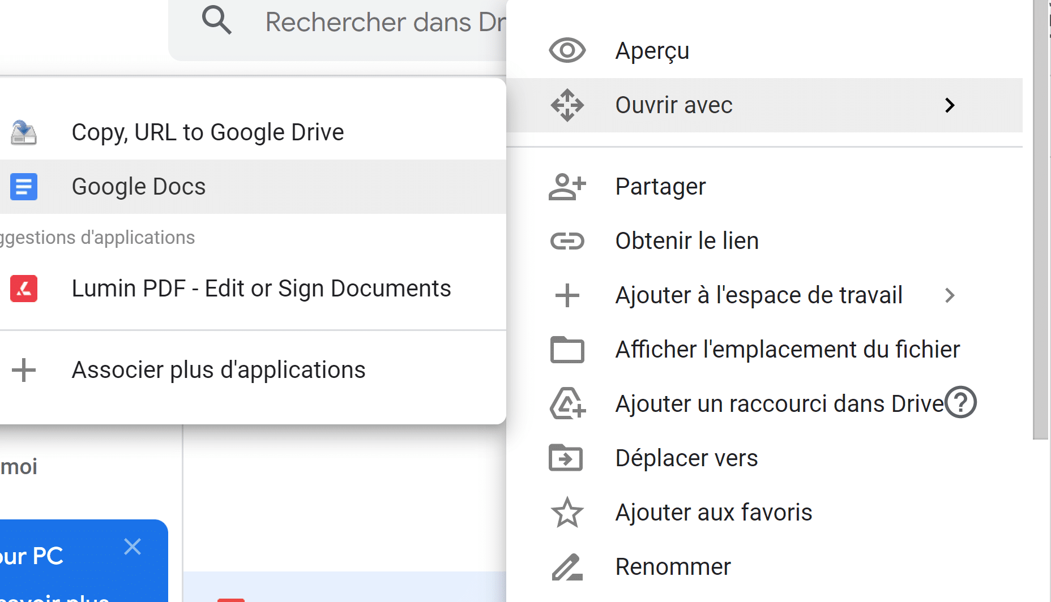
Task: Click the folder icon for Afficher l'emplacement
Action: 567,350
